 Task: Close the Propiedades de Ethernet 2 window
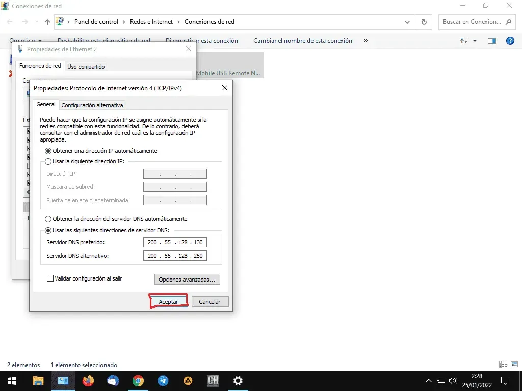(189, 49)
